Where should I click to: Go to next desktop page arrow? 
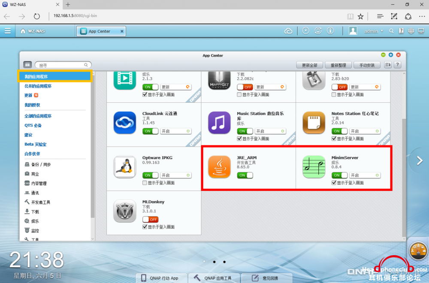pyautogui.click(x=420, y=160)
